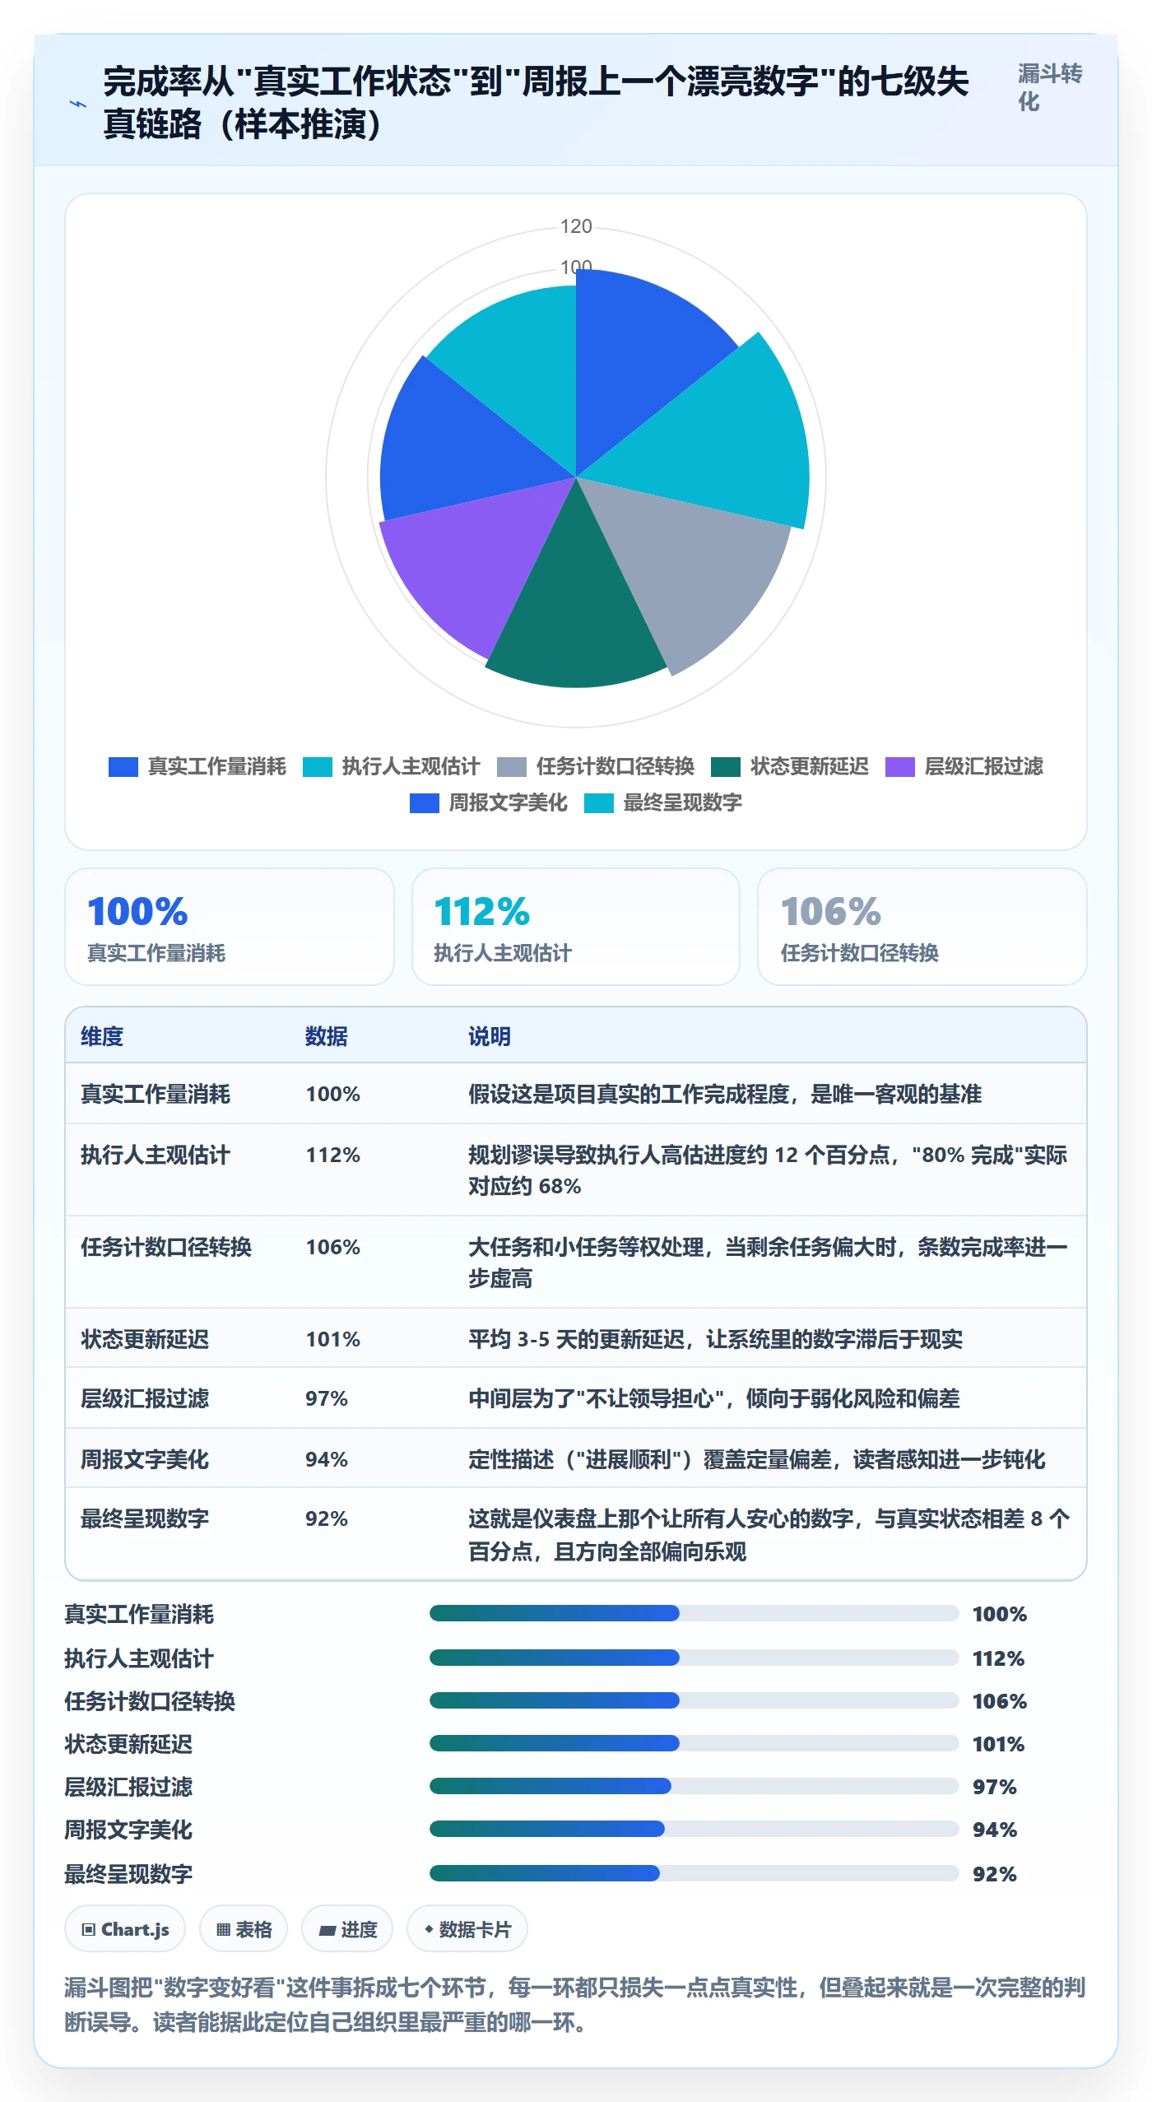Click the 状态更新延迟 progress bar
The width and height of the screenshot is (1152, 2102).
694,1743
